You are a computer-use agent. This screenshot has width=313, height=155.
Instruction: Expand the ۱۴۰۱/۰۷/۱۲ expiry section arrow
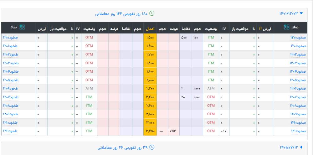tap(301, 147)
